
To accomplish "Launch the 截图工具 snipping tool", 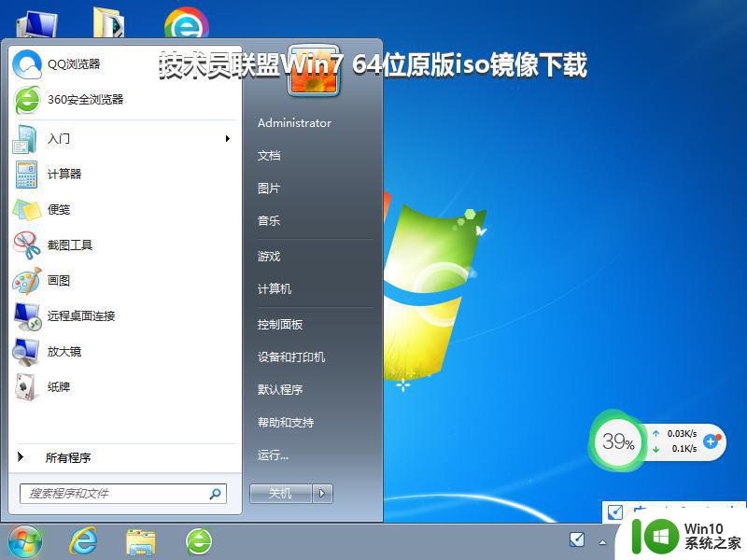I will click(69, 245).
